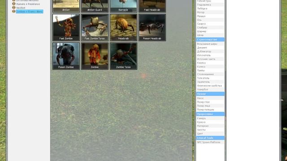Collapse the Прорисовка tools section

point(210,114)
